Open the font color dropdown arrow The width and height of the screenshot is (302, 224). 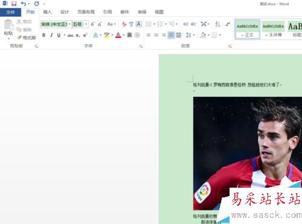click(x=124, y=35)
